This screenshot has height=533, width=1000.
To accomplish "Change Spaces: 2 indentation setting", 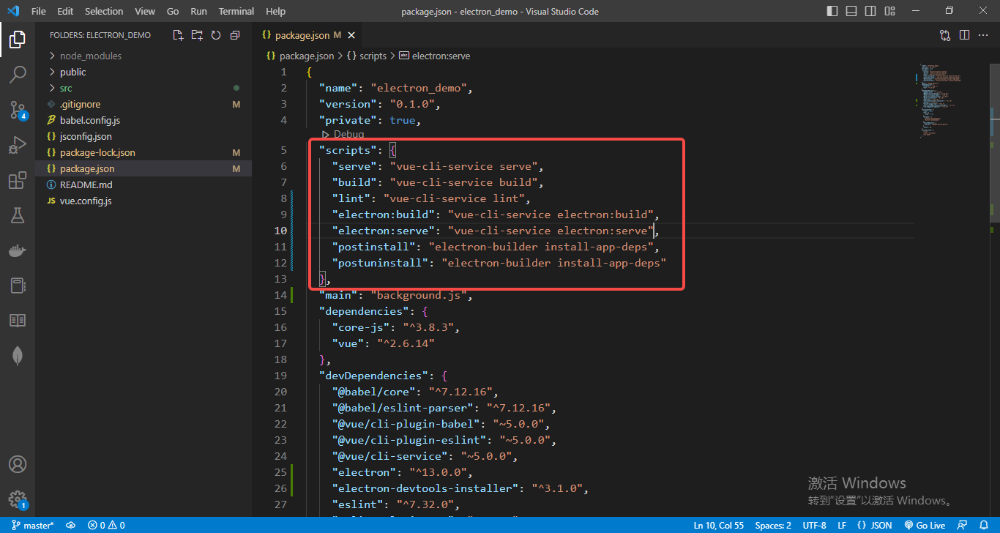I will click(773, 526).
